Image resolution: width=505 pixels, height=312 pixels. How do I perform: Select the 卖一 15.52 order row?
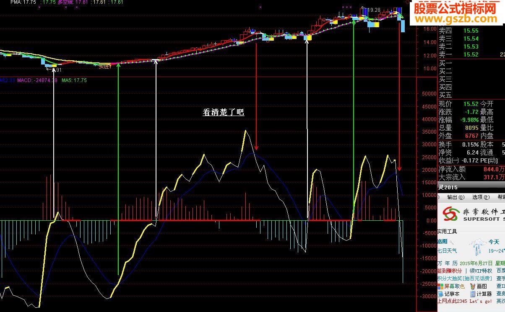tap(471, 54)
